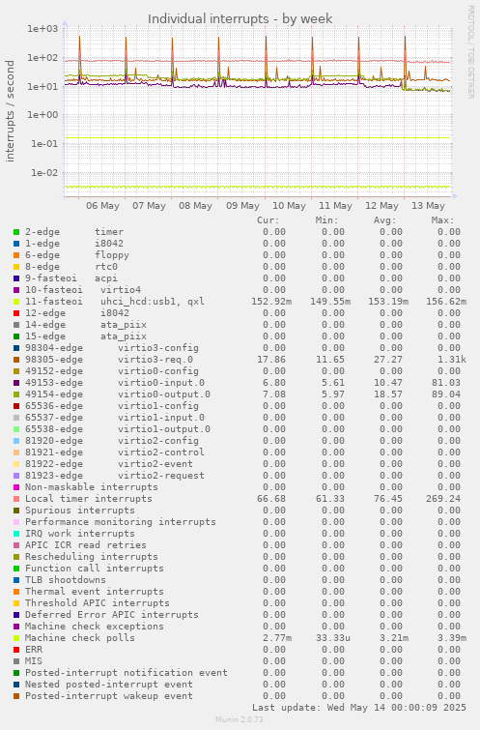This screenshot has width=480, height=730.
Task: Click the graph title Individual interrupts - by week
Action: click(x=240, y=18)
